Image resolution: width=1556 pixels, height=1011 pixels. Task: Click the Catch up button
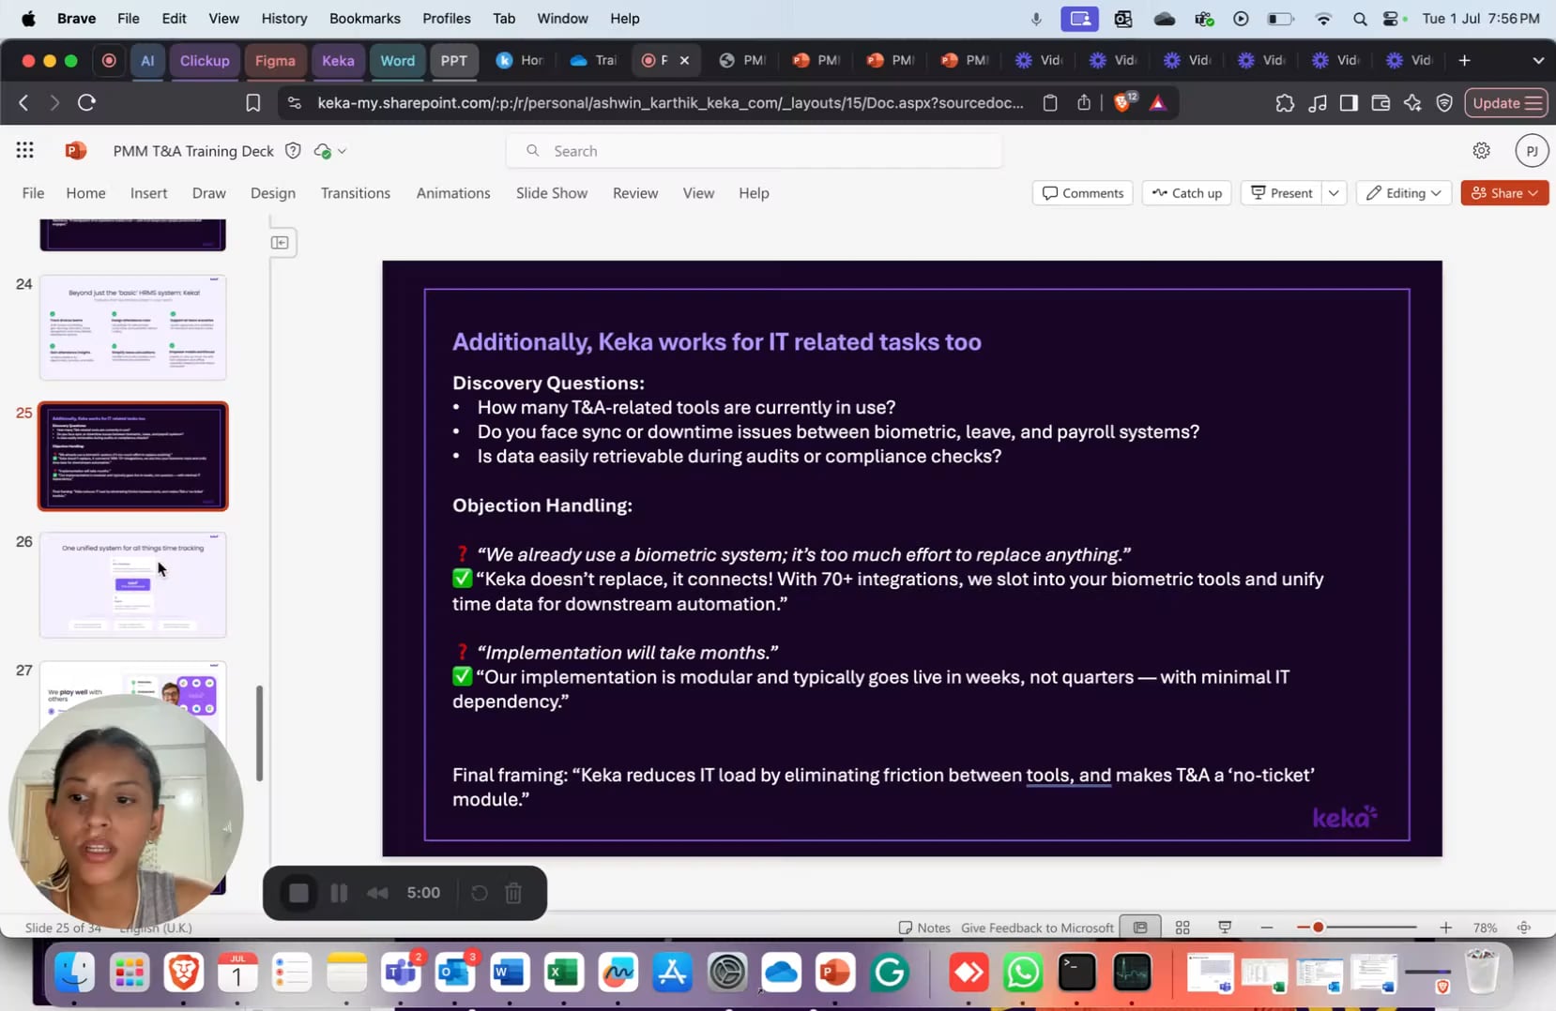(x=1187, y=192)
